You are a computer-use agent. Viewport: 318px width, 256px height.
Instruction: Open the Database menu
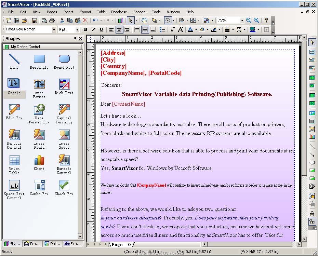pyautogui.click(x=119, y=12)
